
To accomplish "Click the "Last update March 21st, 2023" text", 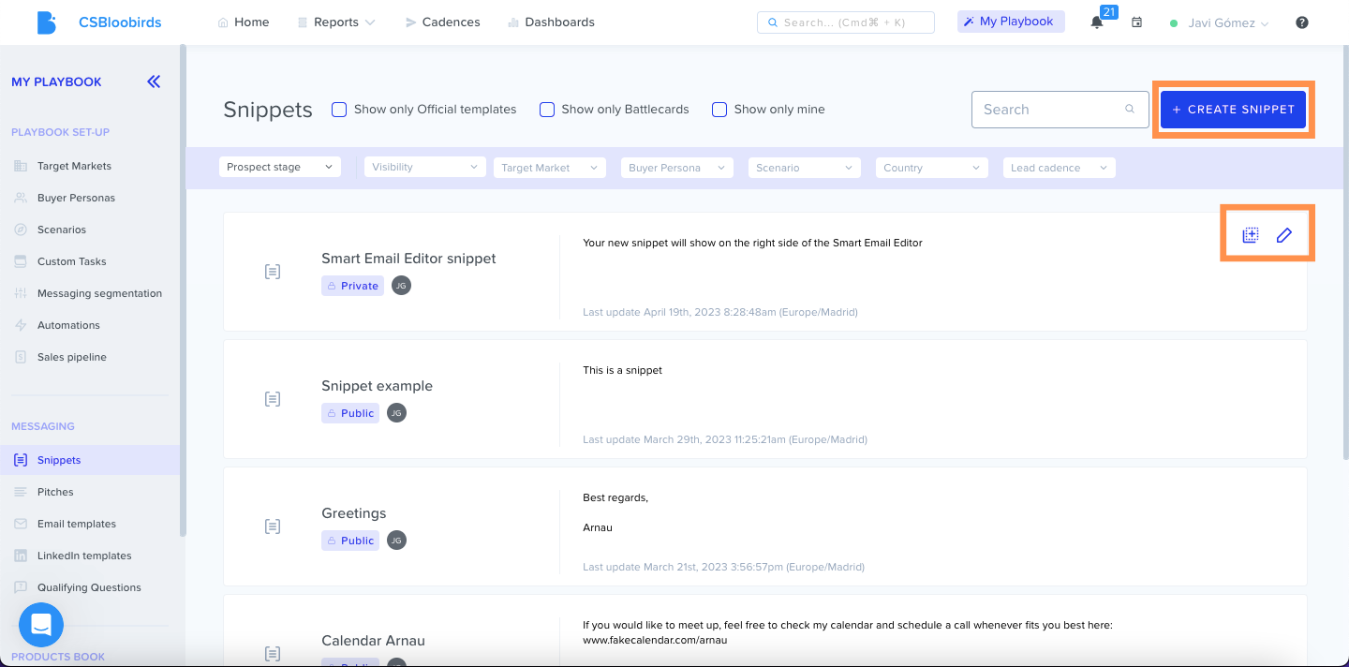I will [723, 567].
